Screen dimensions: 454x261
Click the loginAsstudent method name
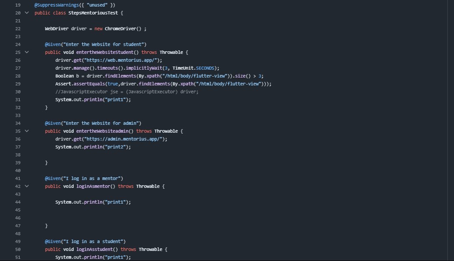(x=99, y=249)
